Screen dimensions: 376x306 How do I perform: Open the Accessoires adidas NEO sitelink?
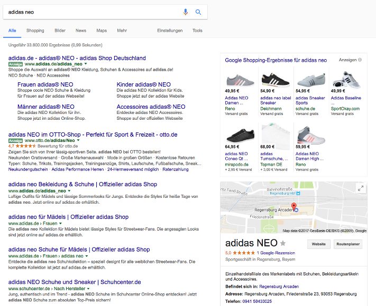tap(151, 107)
